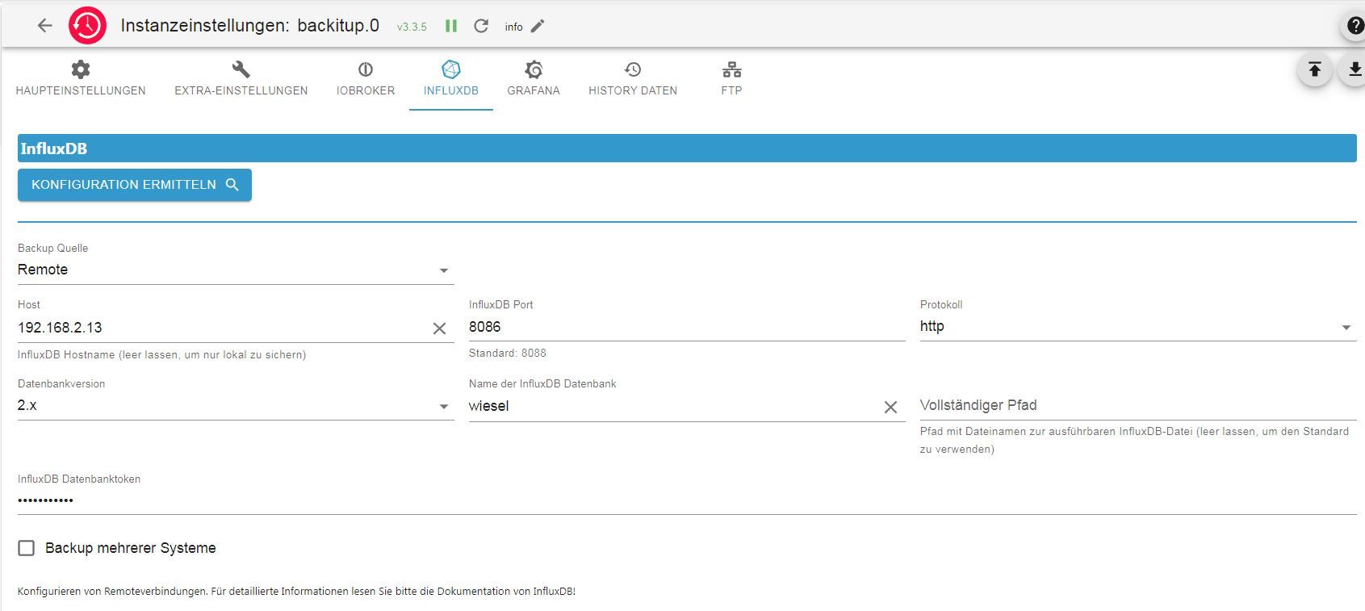The image size is (1365, 611).
Task: Click the version text v3.3.5
Action: tap(412, 27)
